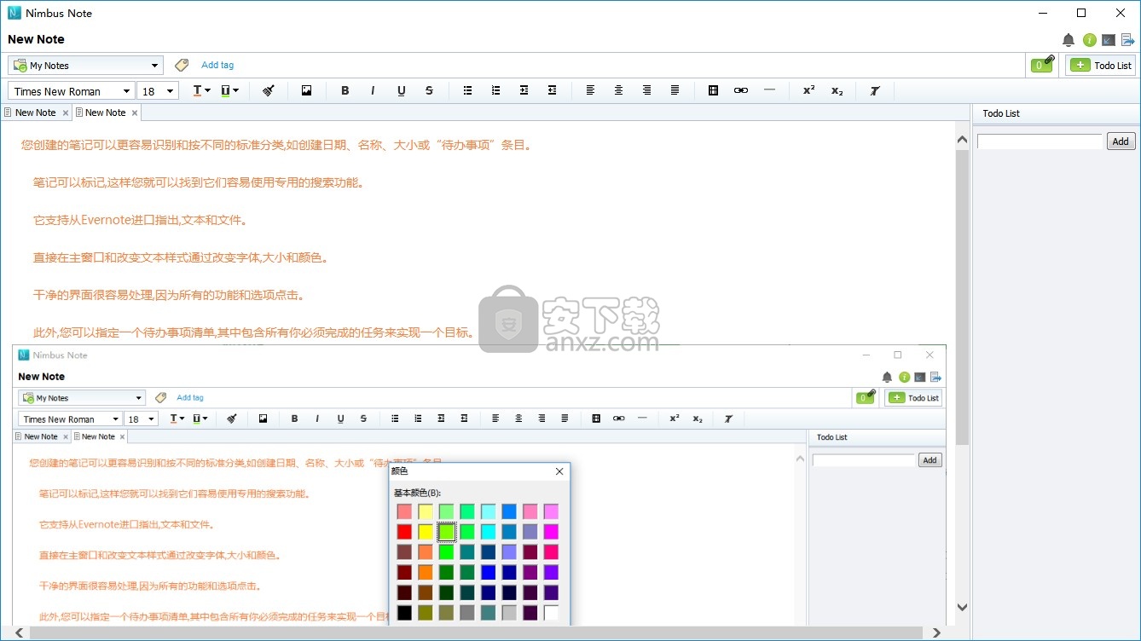Click the note line mentioning Evernote in main window
The image size is (1141, 641).
pos(141,220)
